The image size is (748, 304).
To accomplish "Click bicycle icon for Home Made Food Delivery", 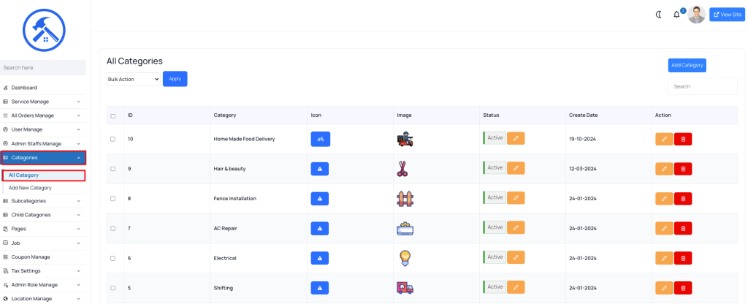I will coord(321,139).
